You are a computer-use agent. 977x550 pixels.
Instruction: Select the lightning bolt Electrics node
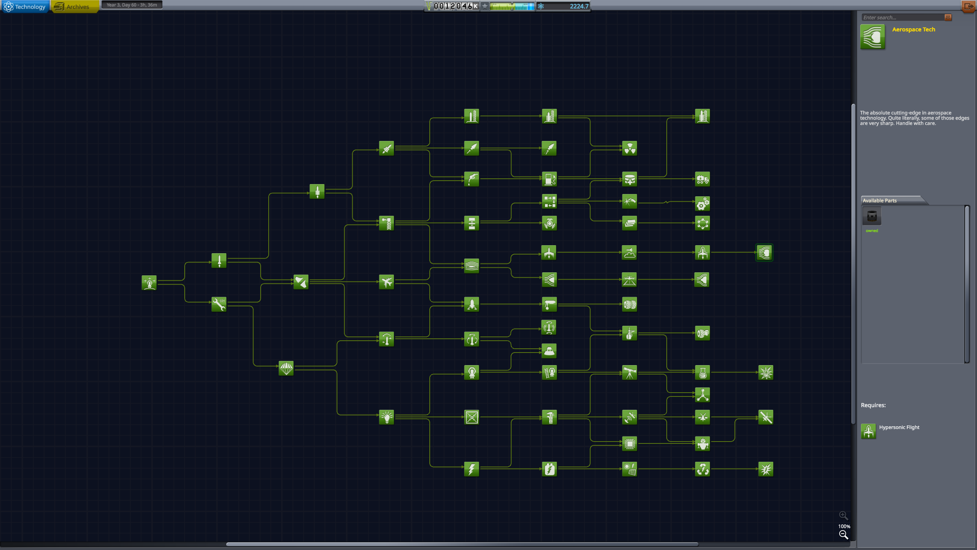point(471,469)
